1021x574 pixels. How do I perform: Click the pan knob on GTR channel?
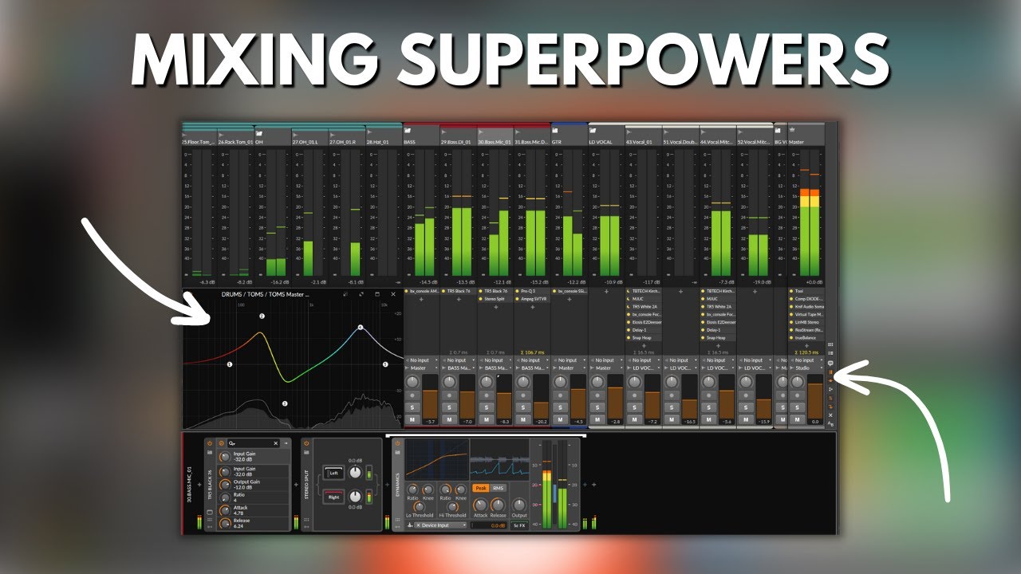[x=560, y=382]
